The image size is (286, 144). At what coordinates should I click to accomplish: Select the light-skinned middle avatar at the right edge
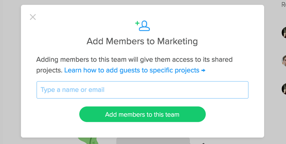click(x=284, y=61)
